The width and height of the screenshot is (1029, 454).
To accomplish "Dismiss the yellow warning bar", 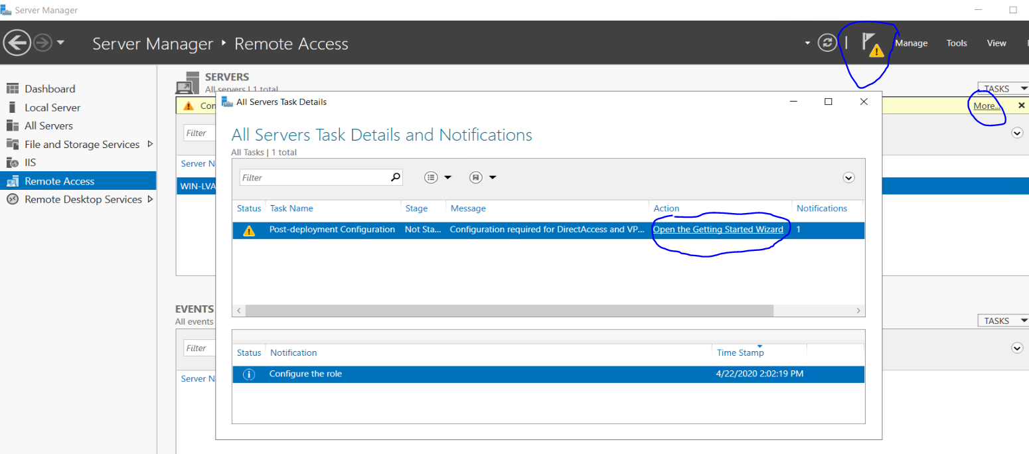I will pyautogui.click(x=1022, y=106).
